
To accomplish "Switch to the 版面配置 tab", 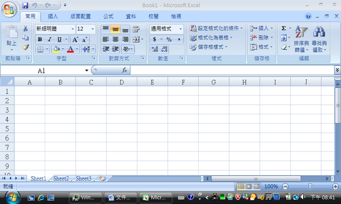I will tap(80, 16).
